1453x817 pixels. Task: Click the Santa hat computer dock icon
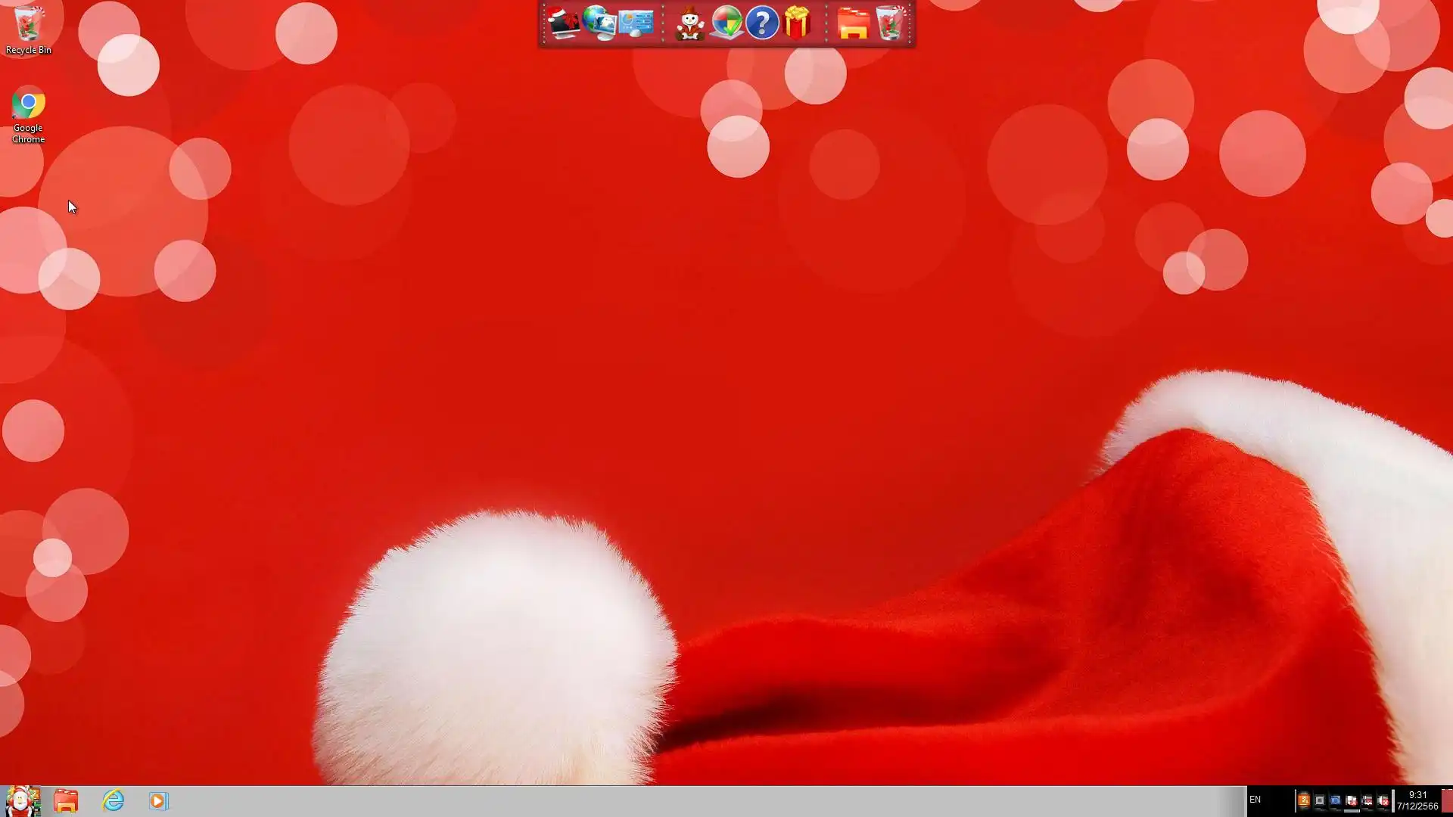pyautogui.click(x=564, y=23)
